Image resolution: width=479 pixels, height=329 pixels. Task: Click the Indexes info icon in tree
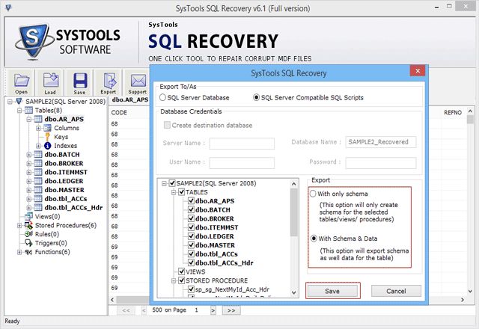[x=48, y=146]
